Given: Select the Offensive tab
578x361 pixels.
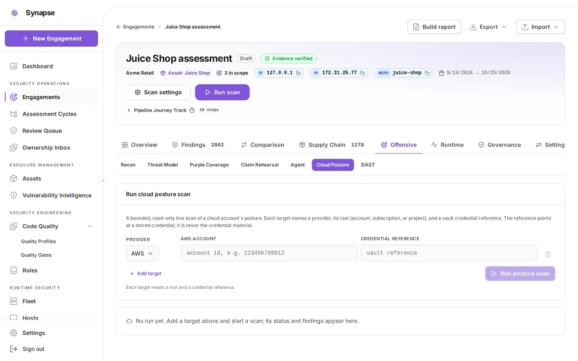Looking at the screenshot, I should (399, 144).
